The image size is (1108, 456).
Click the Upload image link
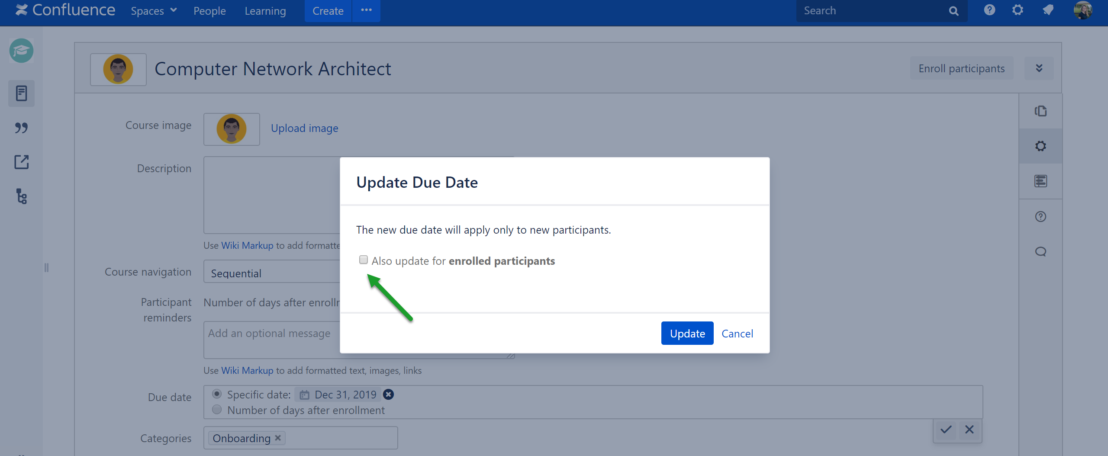click(x=305, y=128)
